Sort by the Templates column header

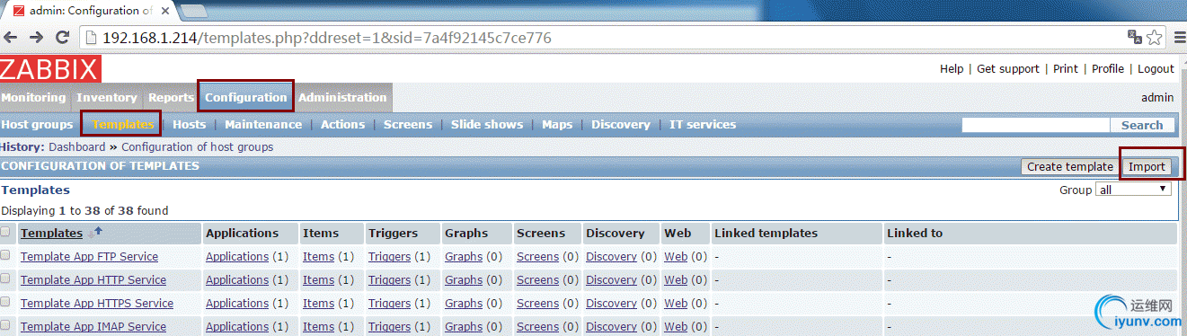tap(51, 233)
